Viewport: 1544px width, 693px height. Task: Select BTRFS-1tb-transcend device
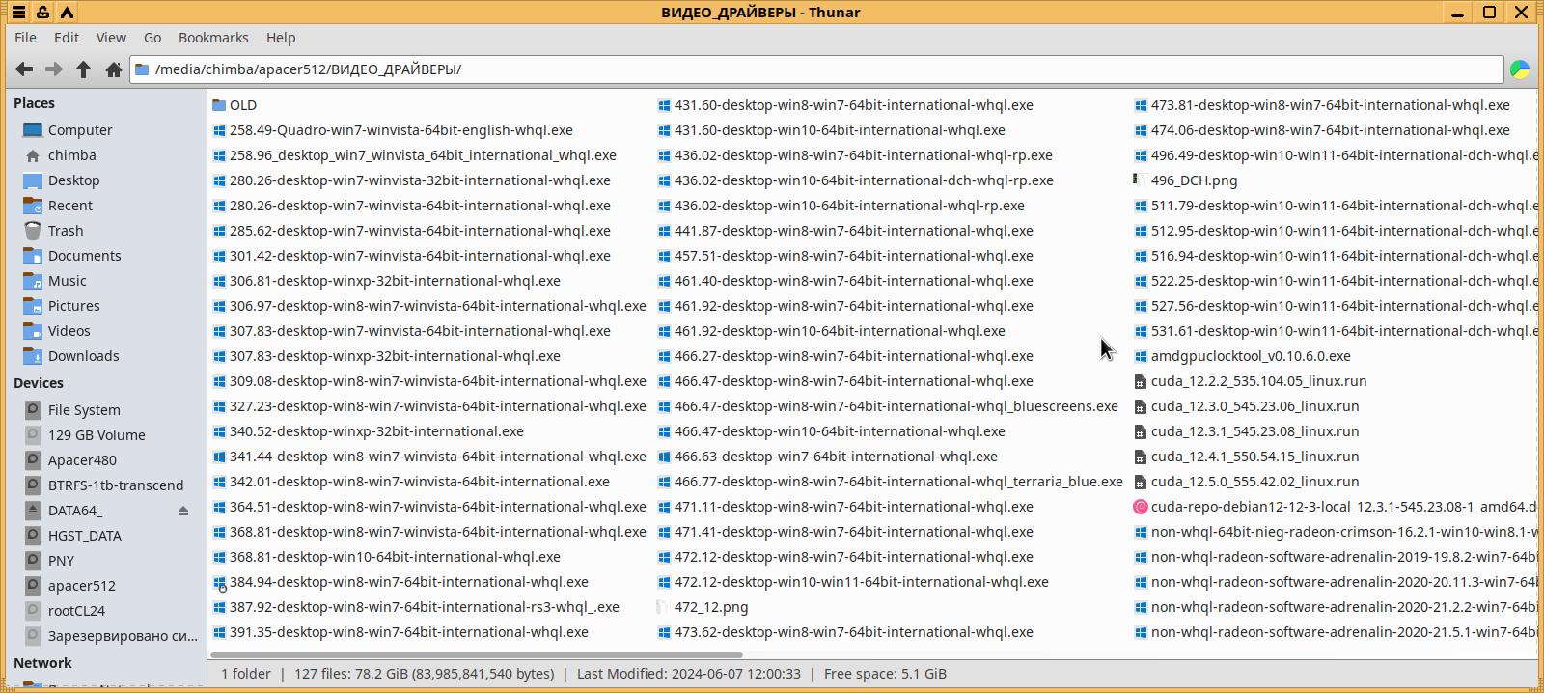click(x=115, y=485)
